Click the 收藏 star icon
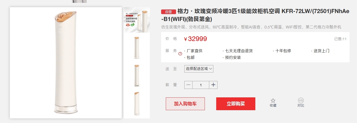 coord(273,101)
